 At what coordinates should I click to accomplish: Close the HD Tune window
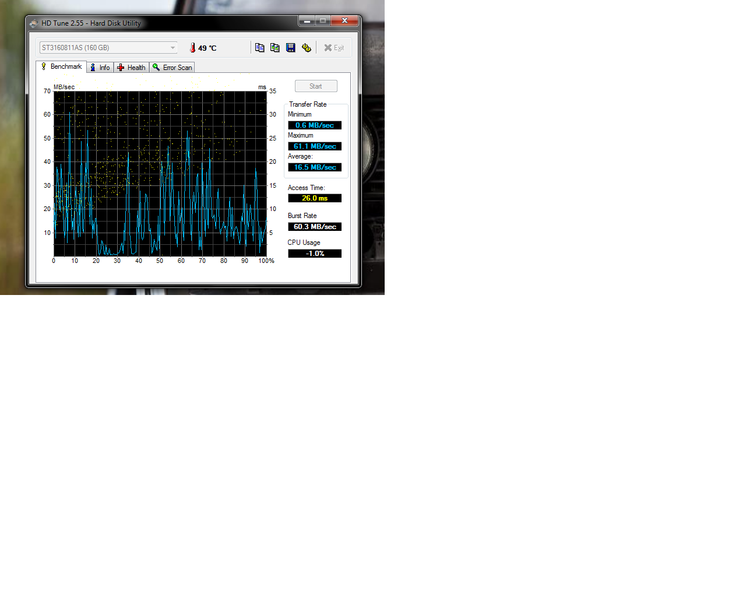click(x=344, y=20)
